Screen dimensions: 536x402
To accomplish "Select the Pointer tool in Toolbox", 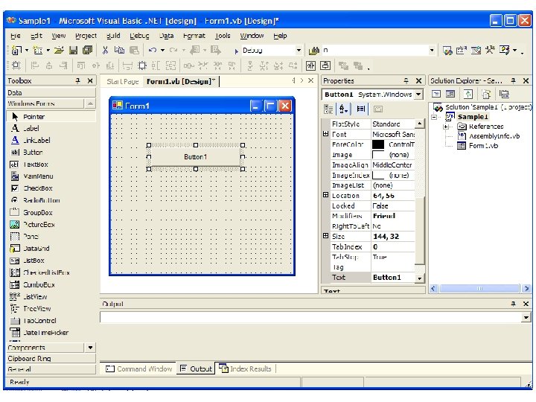I will coord(51,117).
